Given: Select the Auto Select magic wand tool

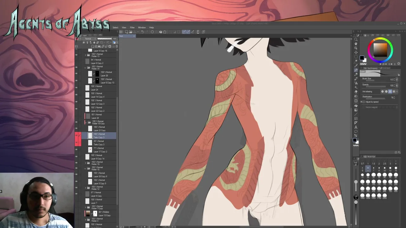Looking at the screenshot, I should pyautogui.click(x=356, y=61).
